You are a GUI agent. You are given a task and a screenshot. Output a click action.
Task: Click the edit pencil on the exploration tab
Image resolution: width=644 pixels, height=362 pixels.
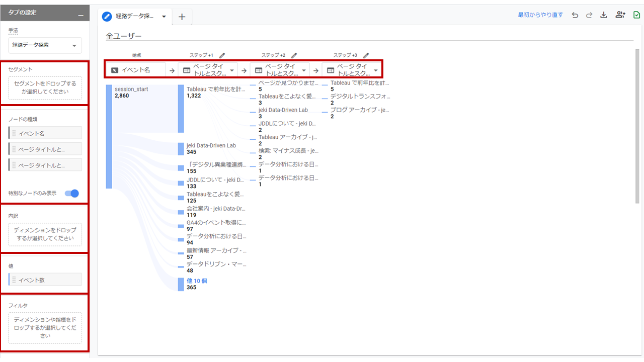click(106, 16)
